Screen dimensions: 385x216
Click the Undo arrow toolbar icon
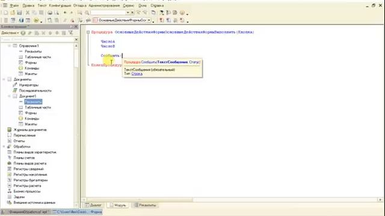(x=65, y=13)
